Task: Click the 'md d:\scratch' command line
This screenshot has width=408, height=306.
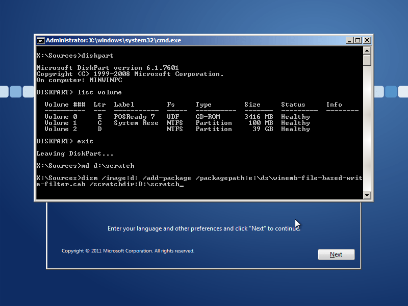Action: (85, 166)
